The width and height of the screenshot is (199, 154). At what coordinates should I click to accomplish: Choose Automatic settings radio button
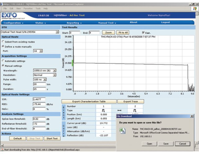pyautogui.click(x=3, y=61)
